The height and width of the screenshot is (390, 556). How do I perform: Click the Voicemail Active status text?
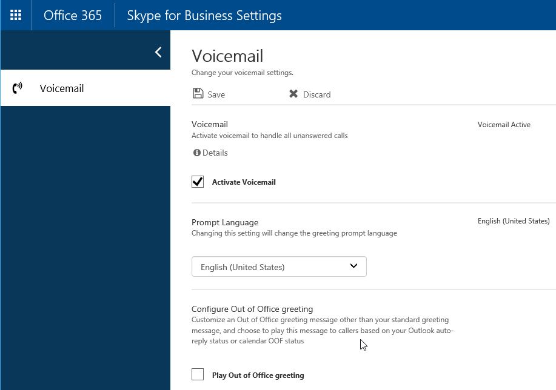coord(504,125)
